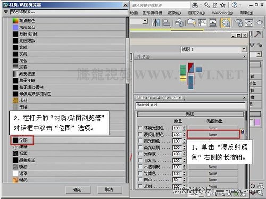Open the Rendered Frame Window icon
Image resolution: width=266 pixels, height=199 pixels.
(249, 22)
